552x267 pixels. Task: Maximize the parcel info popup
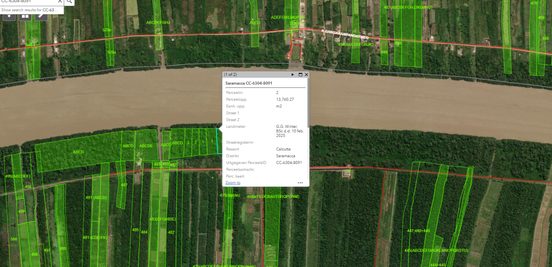(x=300, y=74)
